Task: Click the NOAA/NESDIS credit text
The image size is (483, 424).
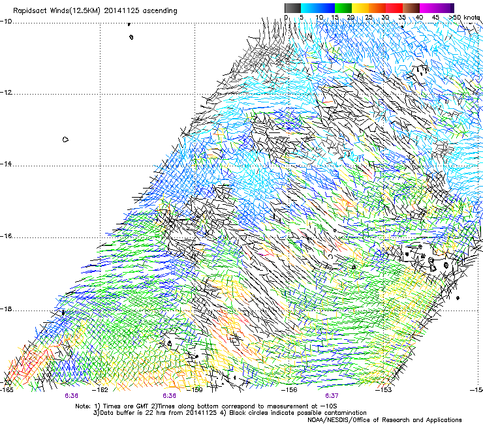Action: pyautogui.click(x=384, y=420)
